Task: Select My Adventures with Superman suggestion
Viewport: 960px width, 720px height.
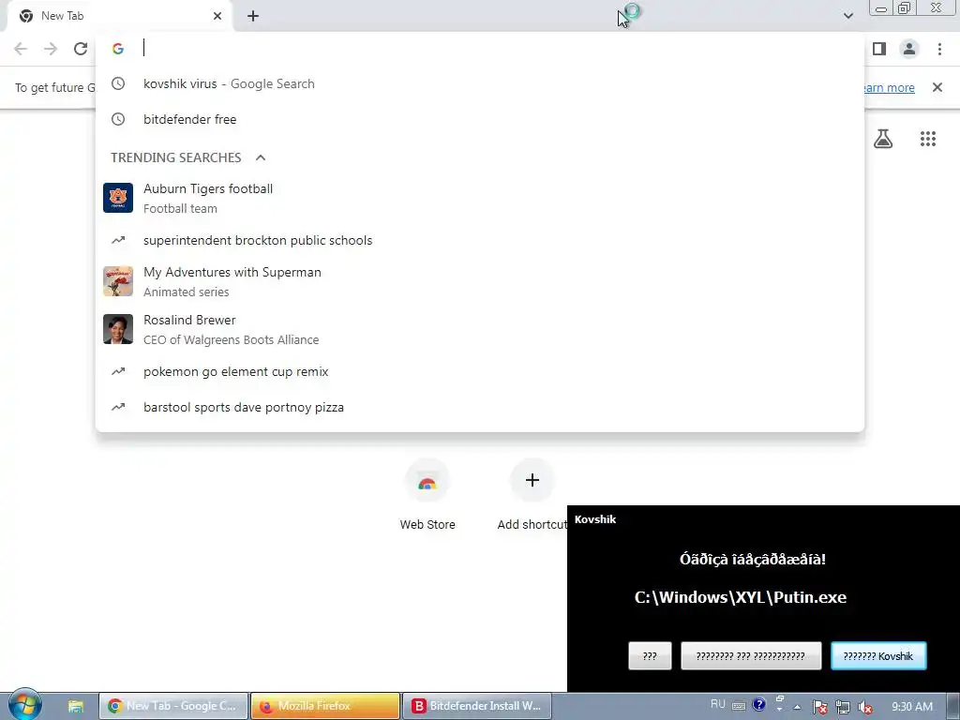Action: click(x=480, y=281)
